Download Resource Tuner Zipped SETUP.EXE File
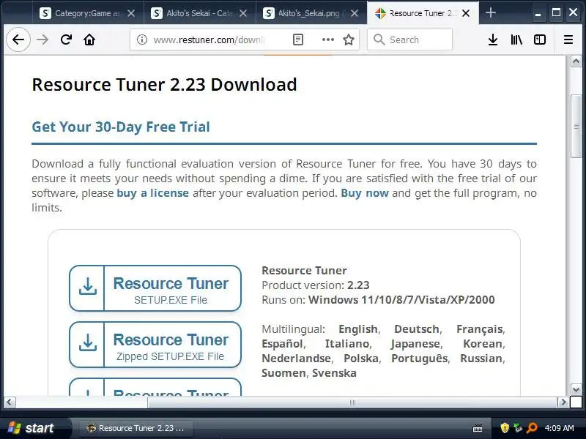This screenshot has height=439, width=586. pyautogui.click(x=155, y=345)
